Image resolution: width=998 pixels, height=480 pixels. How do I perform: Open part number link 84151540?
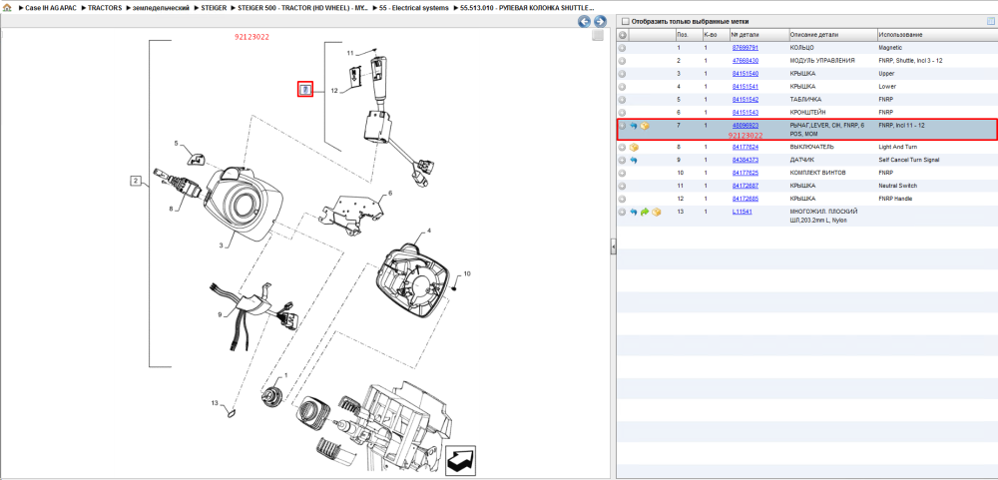pos(746,73)
